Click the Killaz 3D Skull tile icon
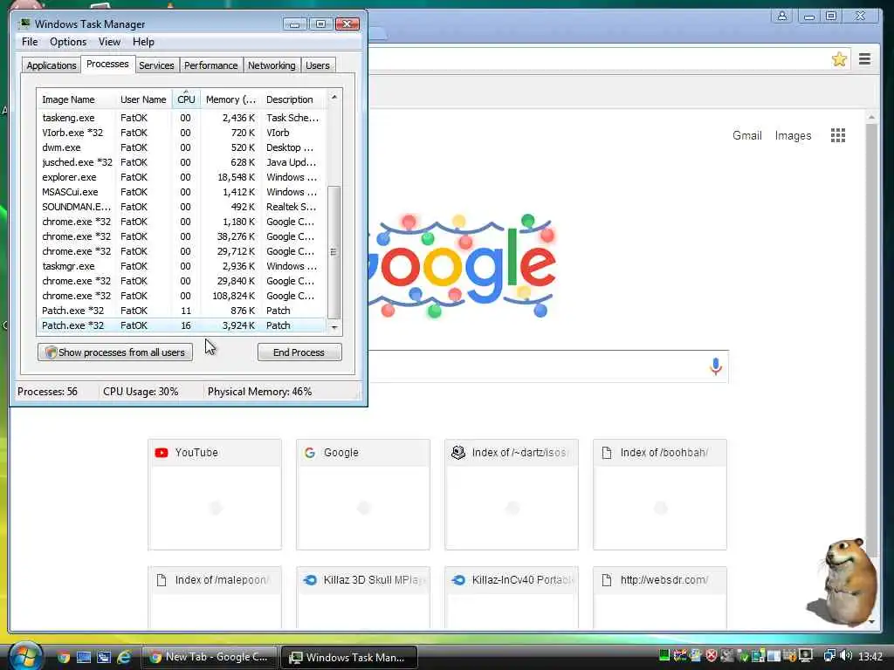 tap(310, 580)
